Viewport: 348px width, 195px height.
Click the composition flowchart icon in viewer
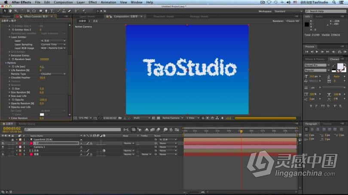pos(217,118)
